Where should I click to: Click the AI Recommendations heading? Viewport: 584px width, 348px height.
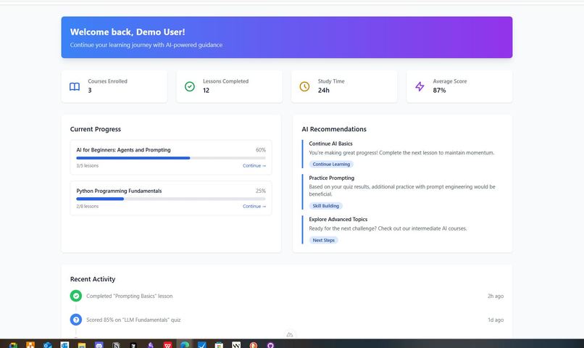(334, 129)
